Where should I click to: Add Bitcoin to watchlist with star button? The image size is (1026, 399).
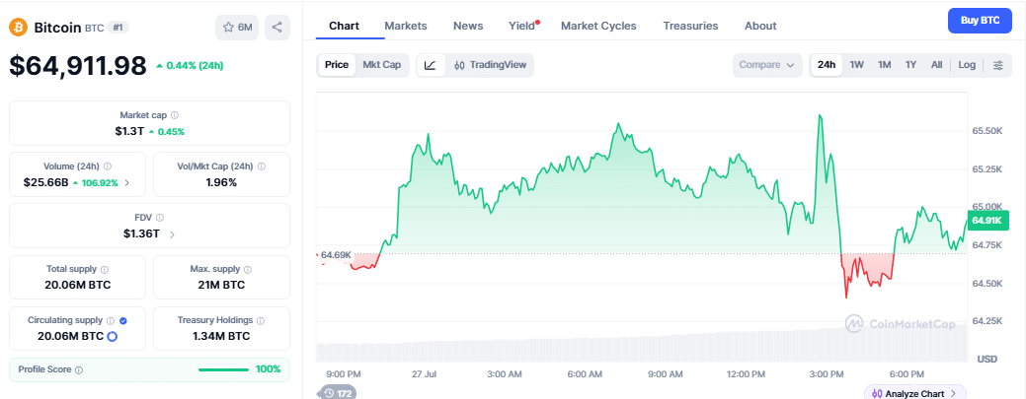pyautogui.click(x=237, y=27)
